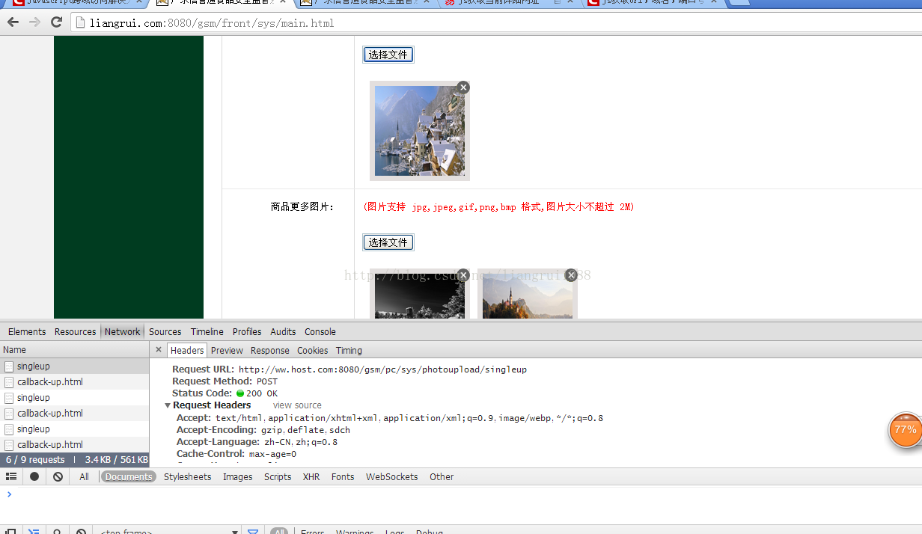The width and height of the screenshot is (922, 534).
Task: Switch network list to small rows view
Action: point(11,476)
